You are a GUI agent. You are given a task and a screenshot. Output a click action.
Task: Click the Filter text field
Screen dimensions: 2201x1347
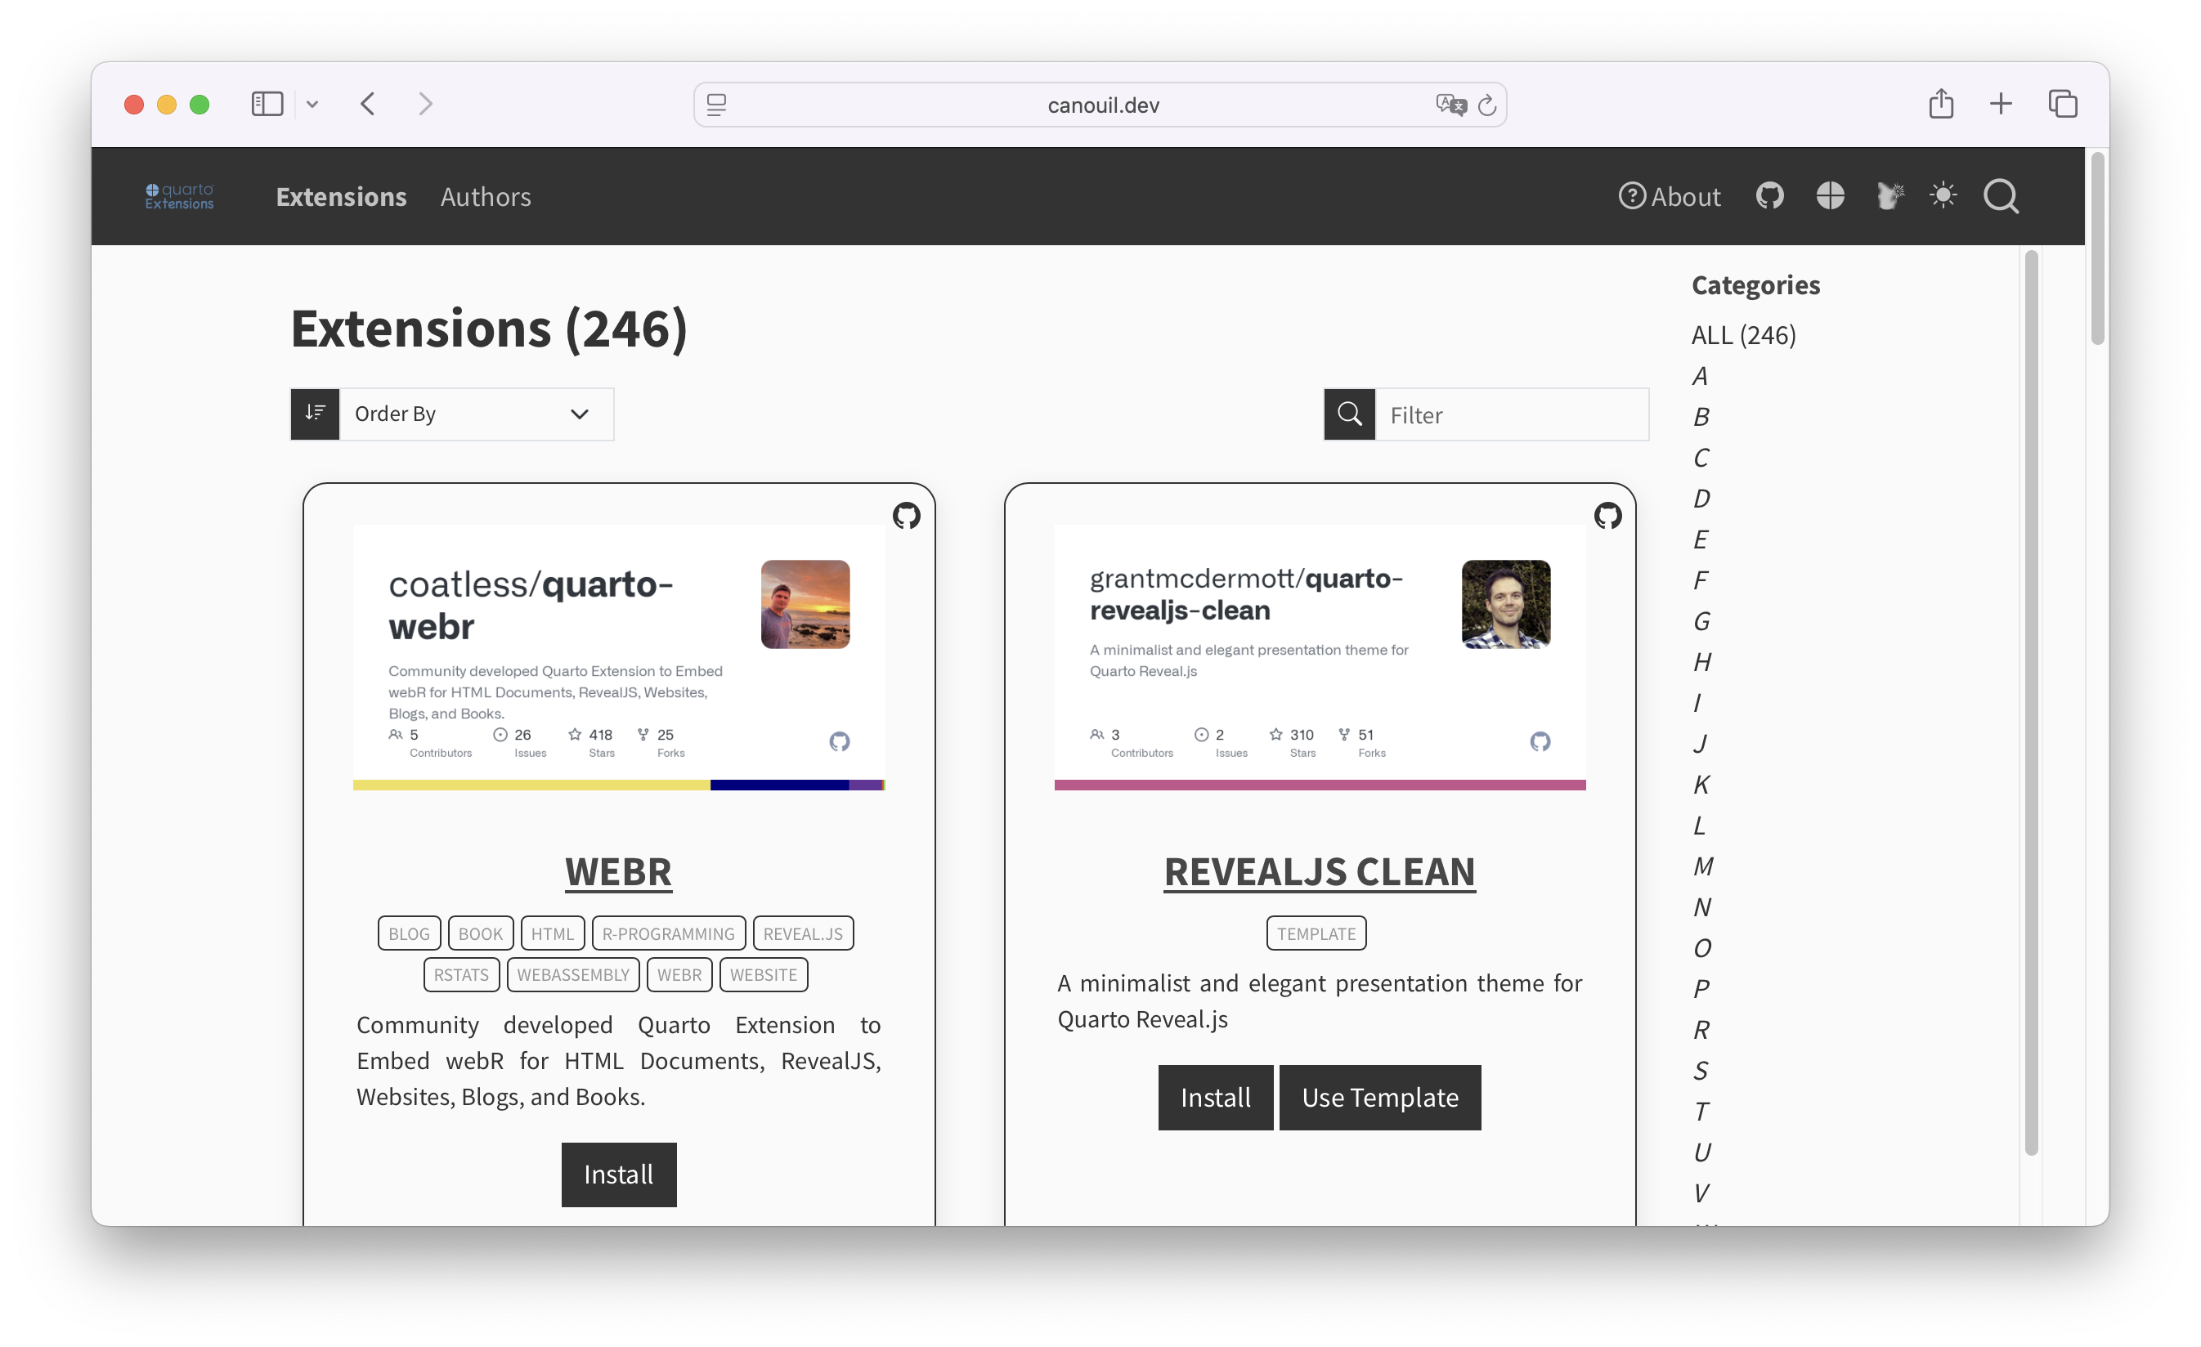click(1512, 414)
